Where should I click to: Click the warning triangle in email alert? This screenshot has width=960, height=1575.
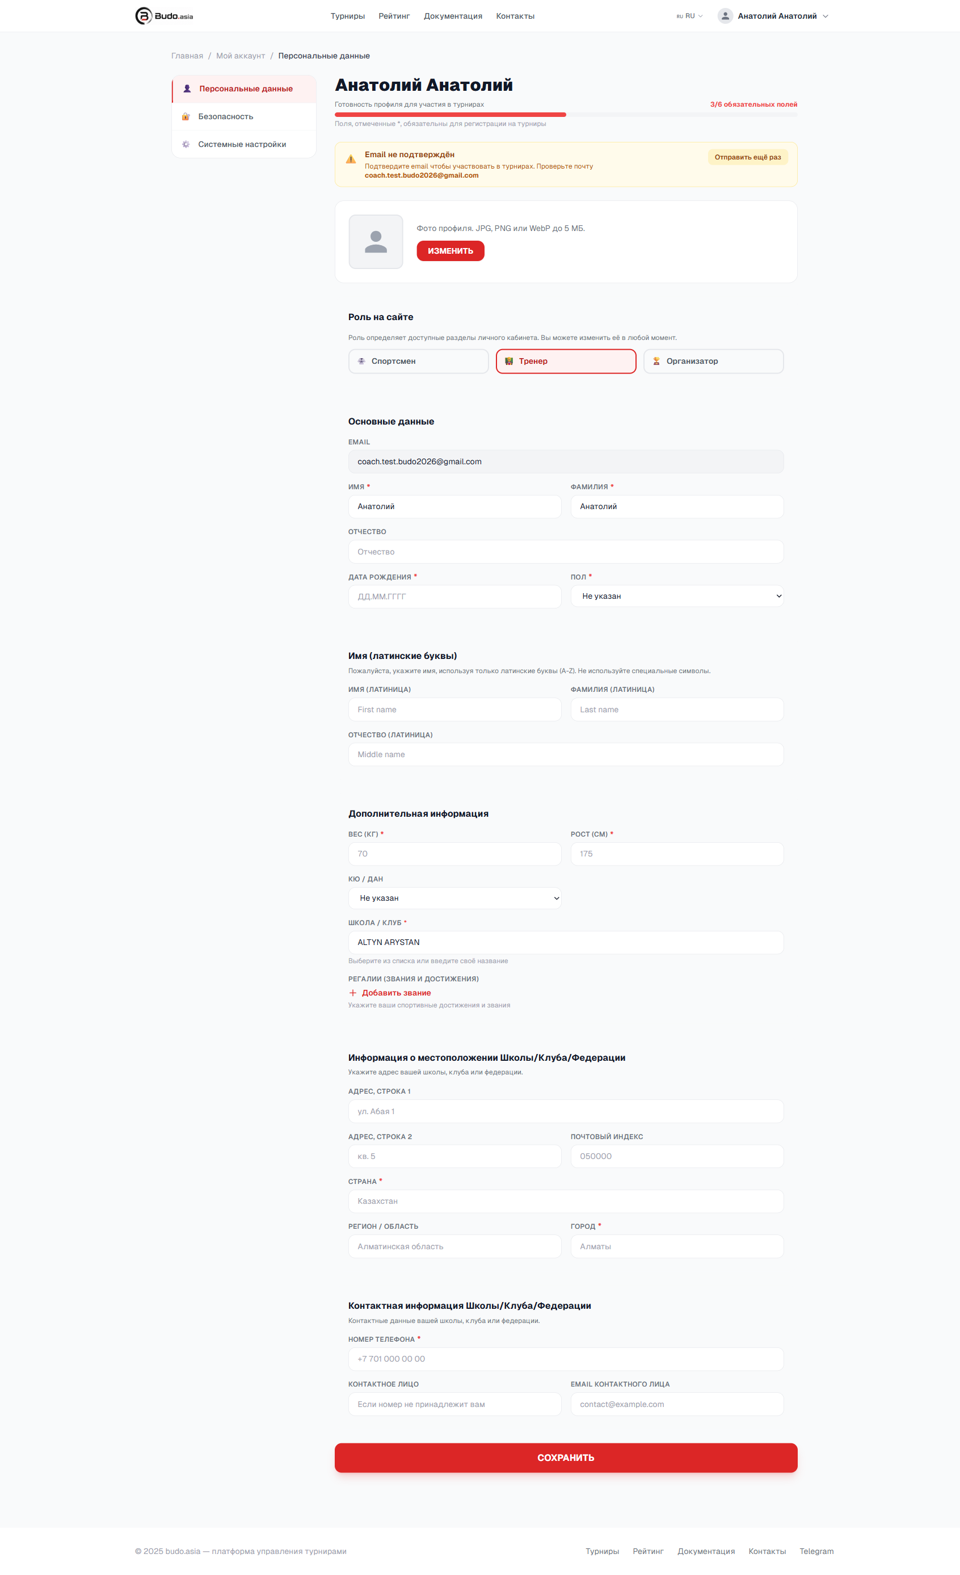pos(351,159)
